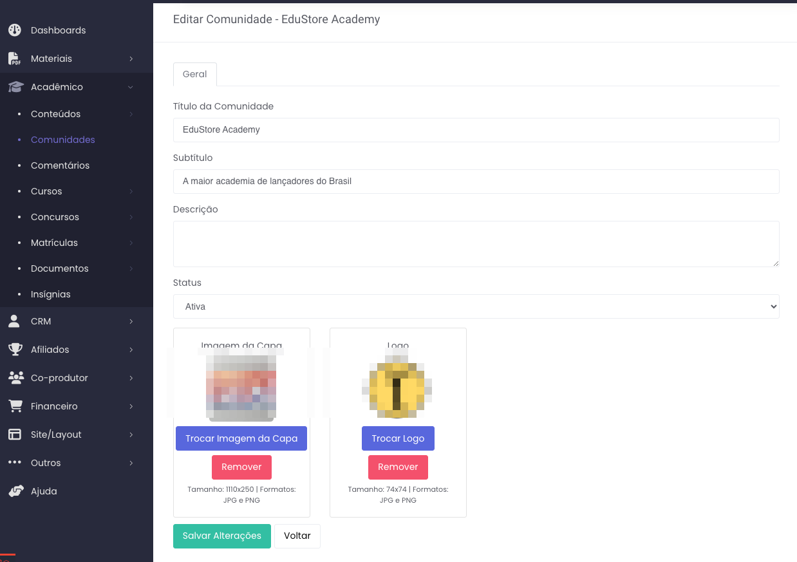
Task: Click the Ajuda handshake icon
Action: point(15,491)
